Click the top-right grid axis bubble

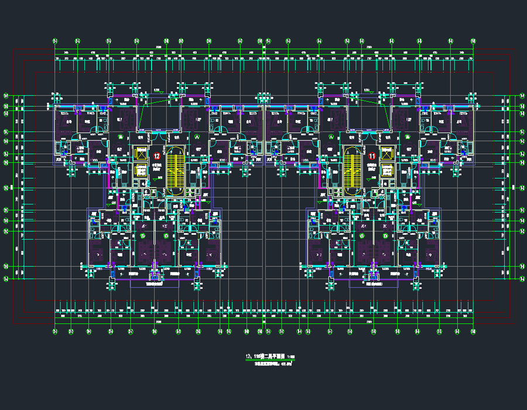(x=473, y=41)
